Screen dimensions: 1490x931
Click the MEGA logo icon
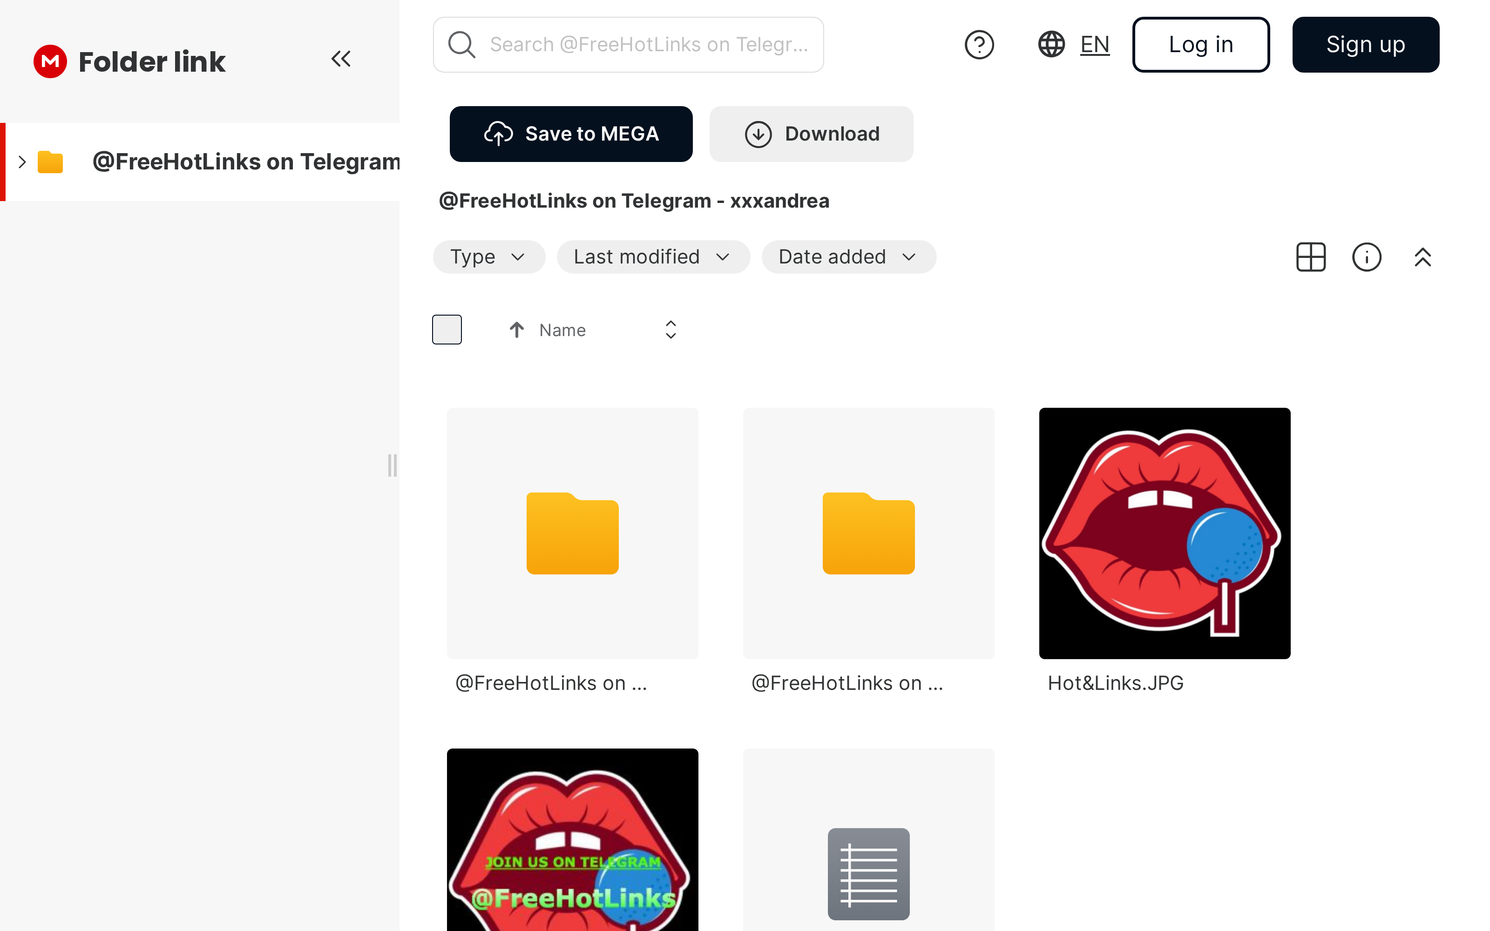point(50,61)
